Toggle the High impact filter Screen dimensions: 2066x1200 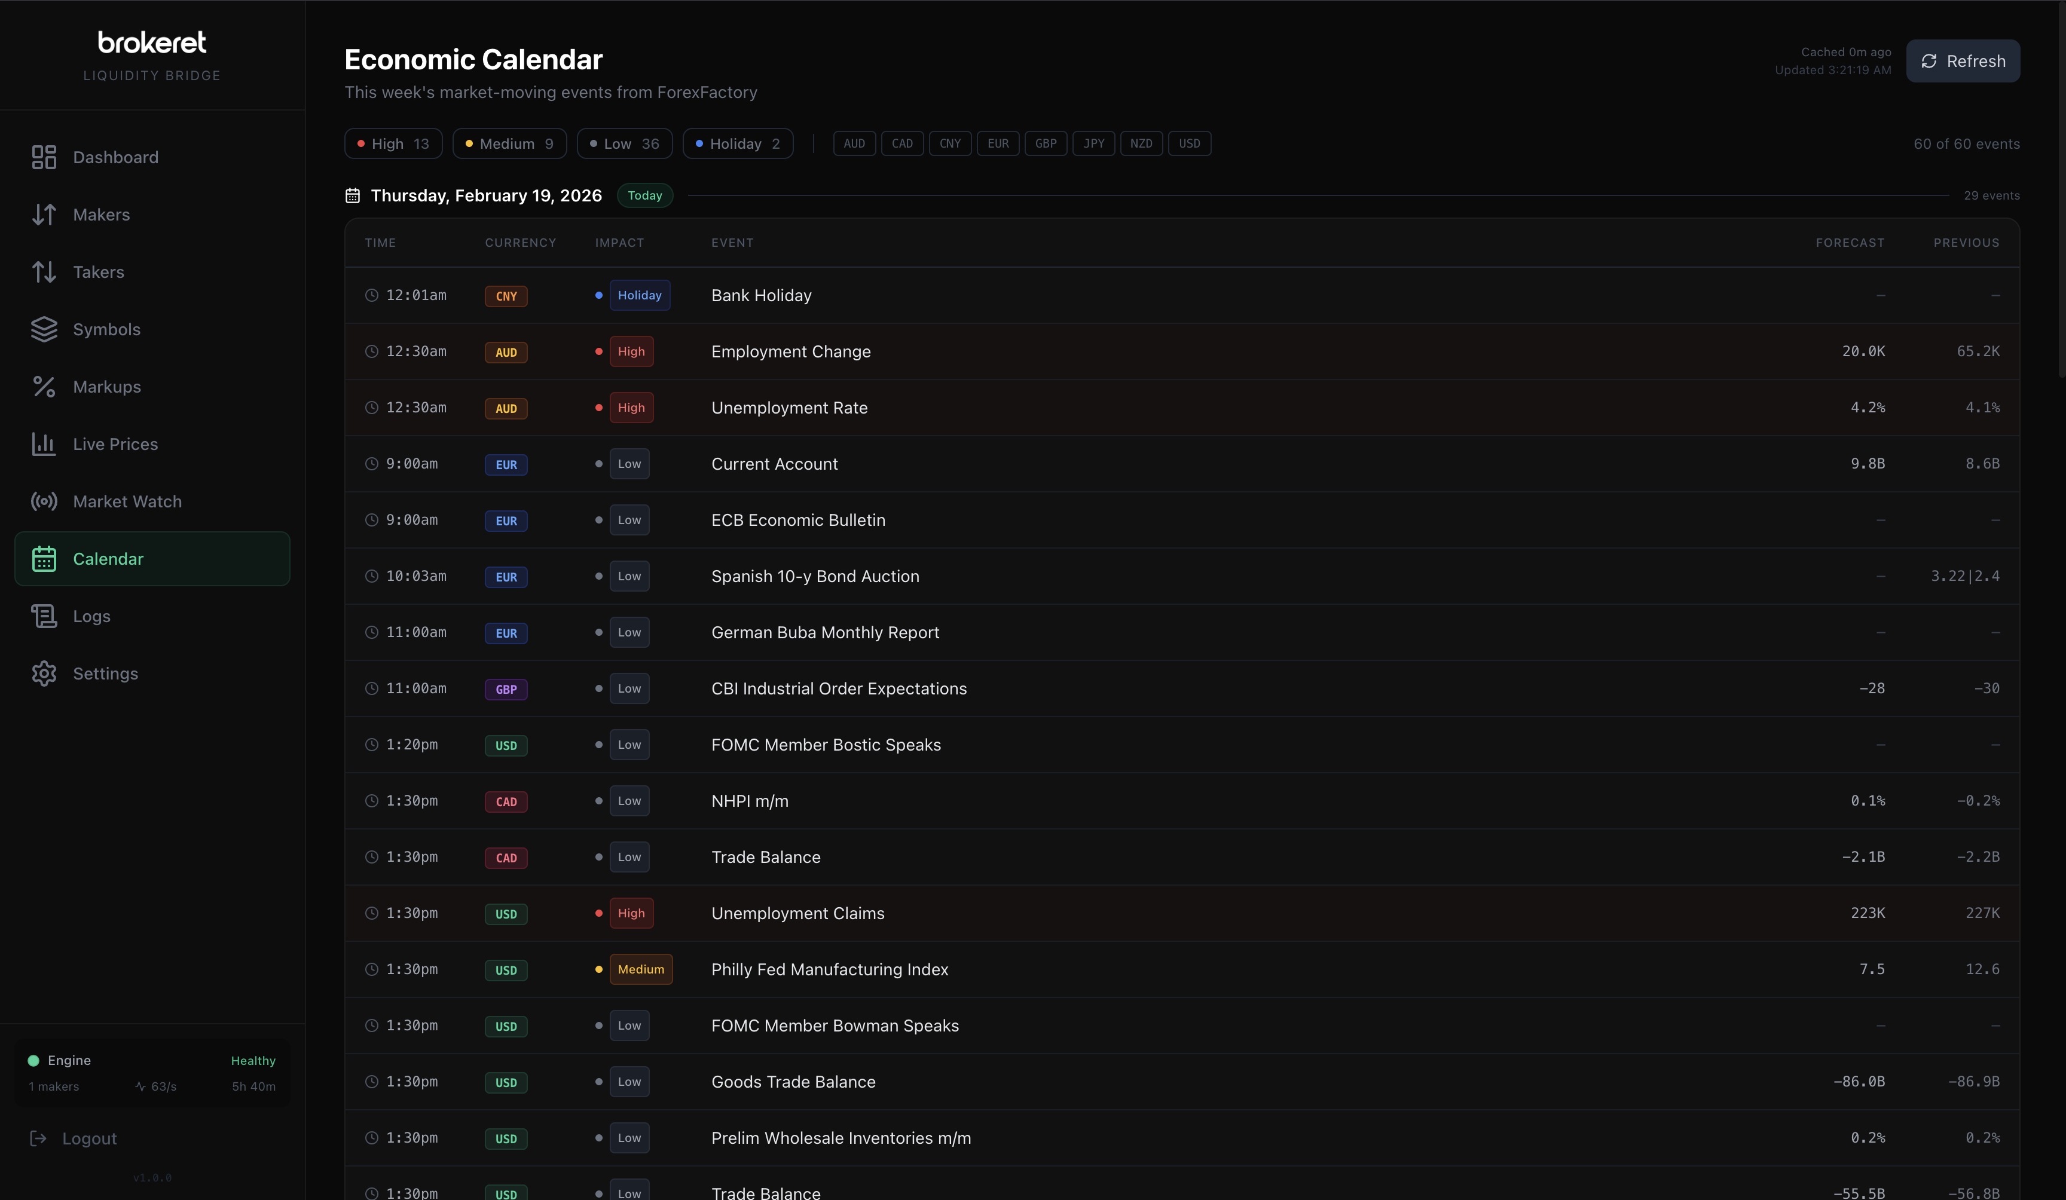click(x=393, y=143)
